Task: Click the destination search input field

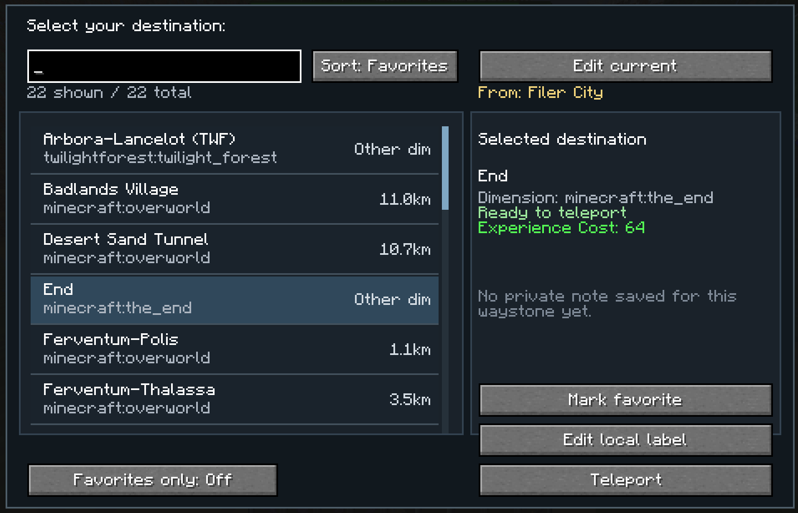Action: click(164, 66)
